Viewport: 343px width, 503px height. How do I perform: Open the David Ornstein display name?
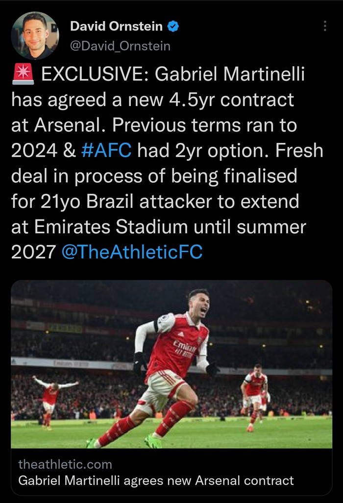[116, 27]
